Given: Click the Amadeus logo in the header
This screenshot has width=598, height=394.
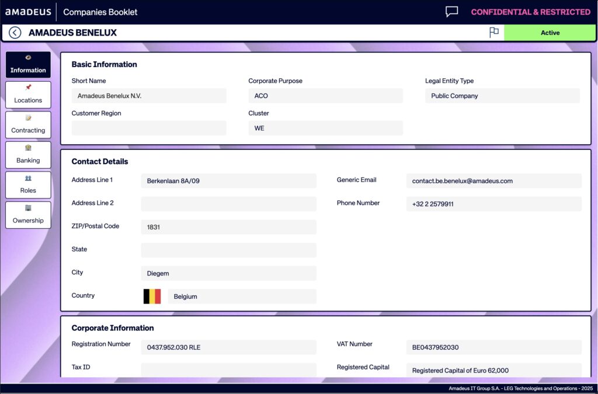Looking at the screenshot, I should tap(28, 12).
